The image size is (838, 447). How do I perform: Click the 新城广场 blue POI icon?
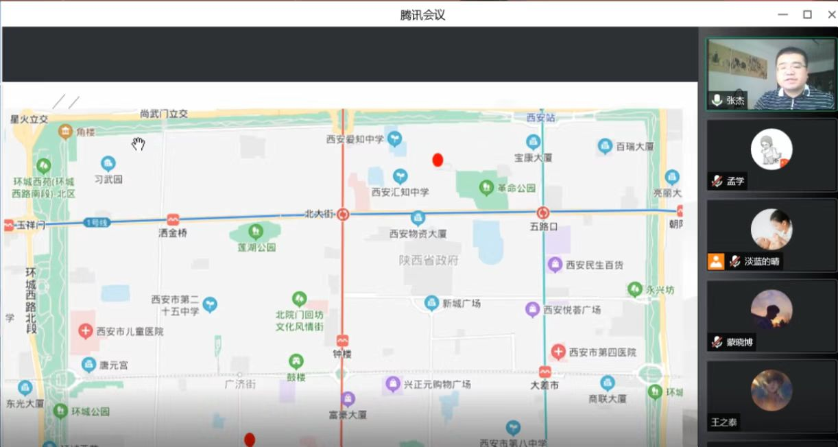(431, 302)
